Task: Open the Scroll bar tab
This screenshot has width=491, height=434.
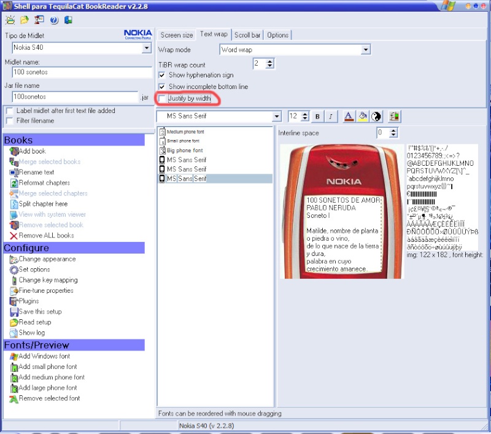Action: pyautogui.click(x=247, y=35)
